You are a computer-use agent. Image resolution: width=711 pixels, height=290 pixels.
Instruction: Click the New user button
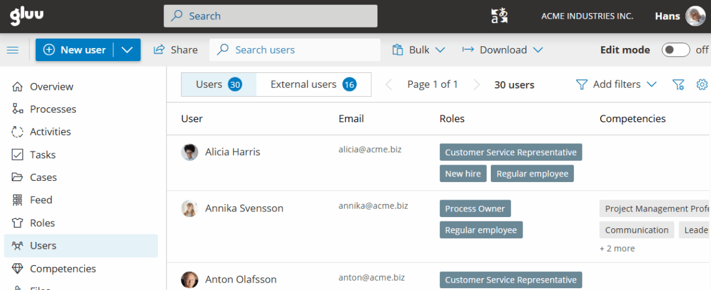pyautogui.click(x=74, y=50)
